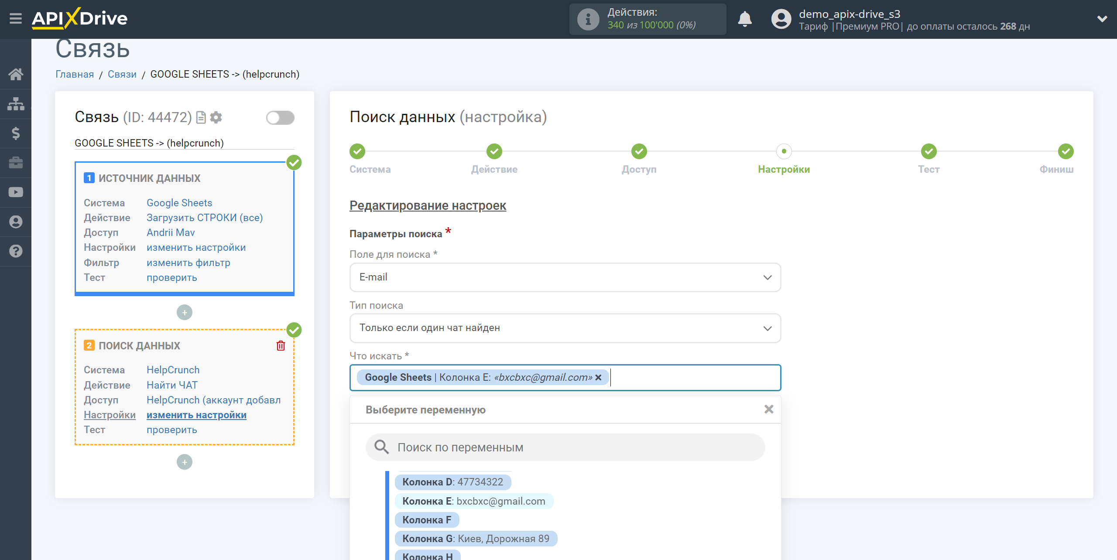The height and width of the screenshot is (560, 1117).
Task: Open Связи breadcrumb link
Action: click(122, 74)
